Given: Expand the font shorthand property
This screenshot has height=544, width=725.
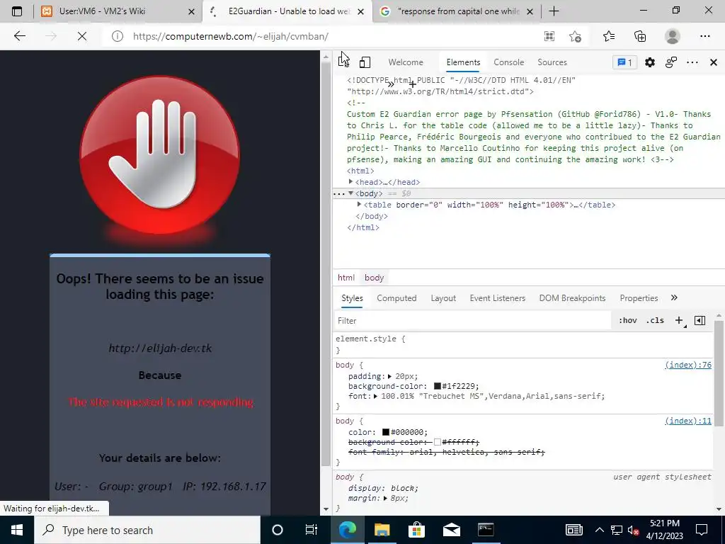Looking at the screenshot, I should [376, 396].
